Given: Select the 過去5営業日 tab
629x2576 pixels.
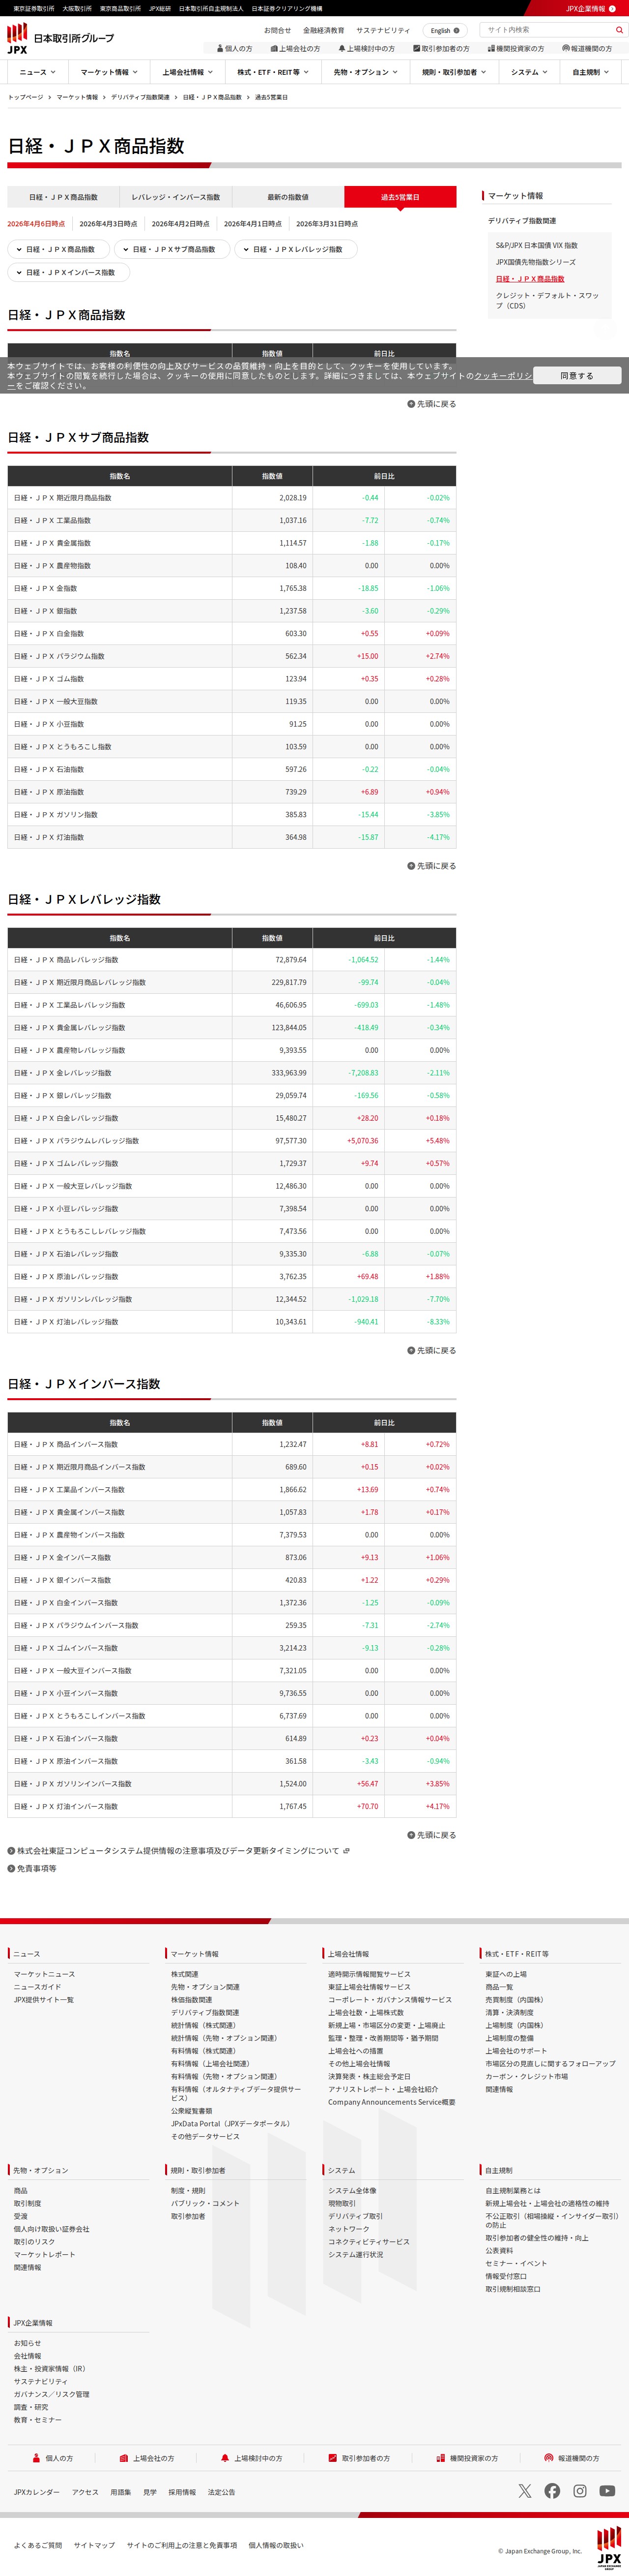Looking at the screenshot, I should click(400, 197).
